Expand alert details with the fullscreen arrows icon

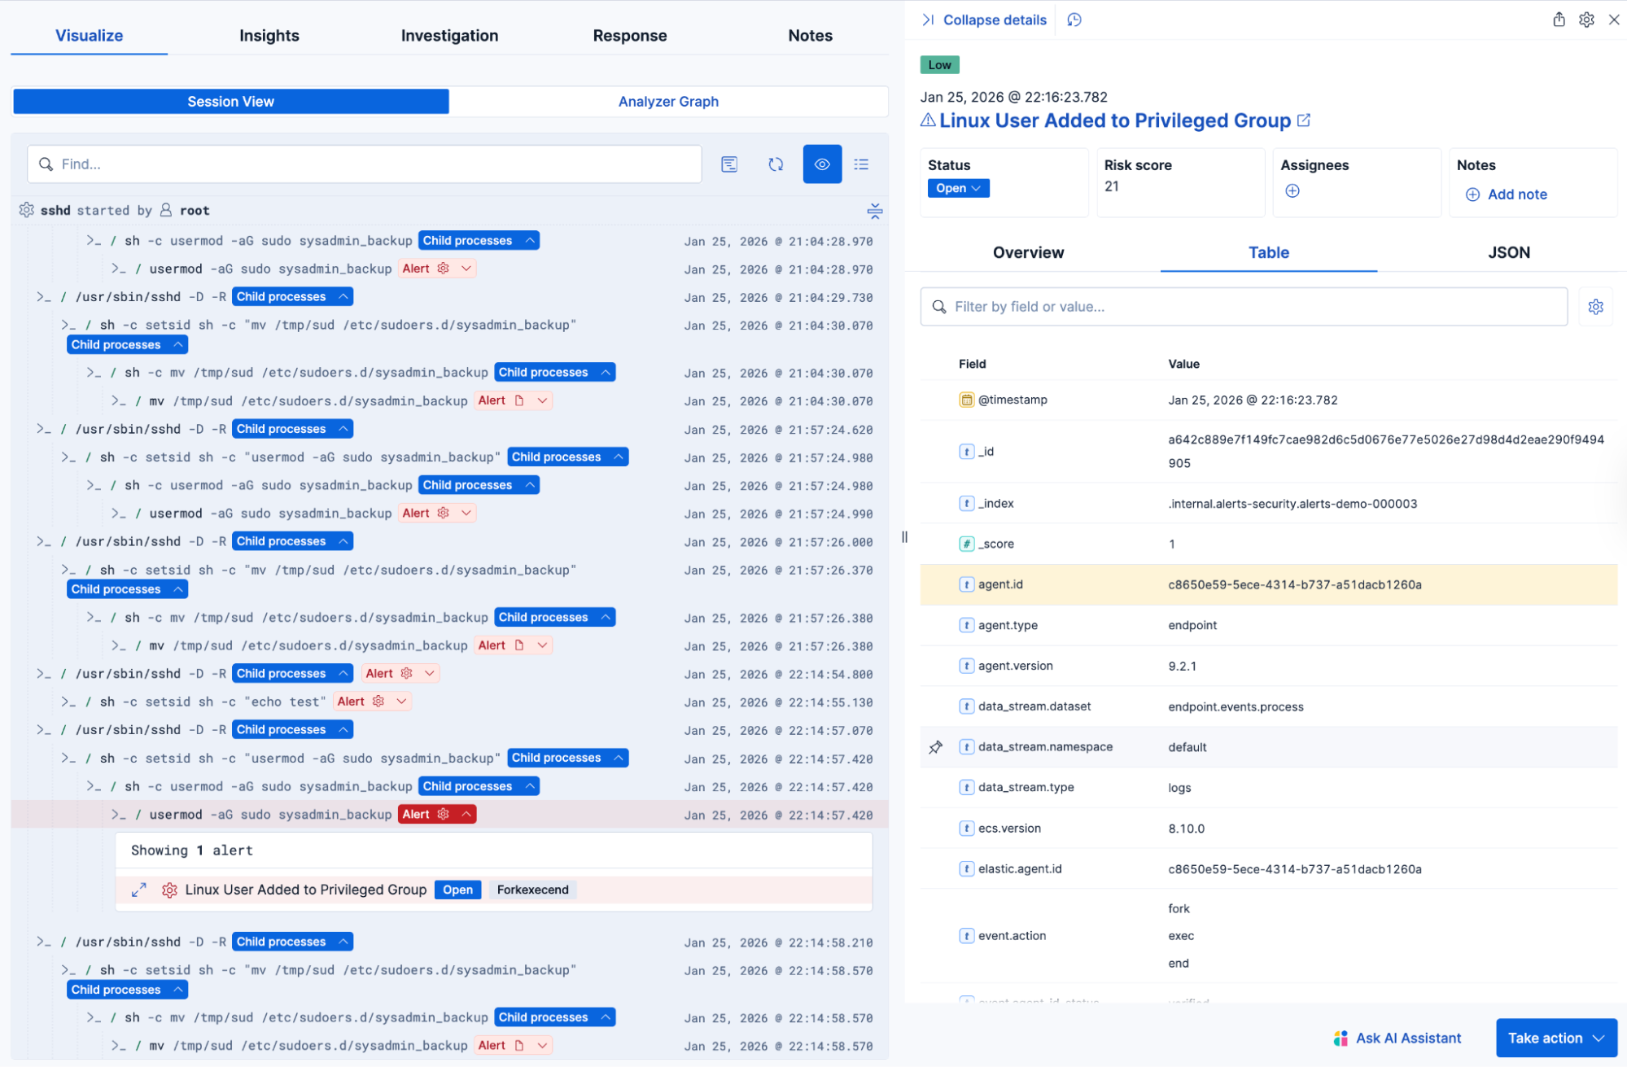[139, 890]
